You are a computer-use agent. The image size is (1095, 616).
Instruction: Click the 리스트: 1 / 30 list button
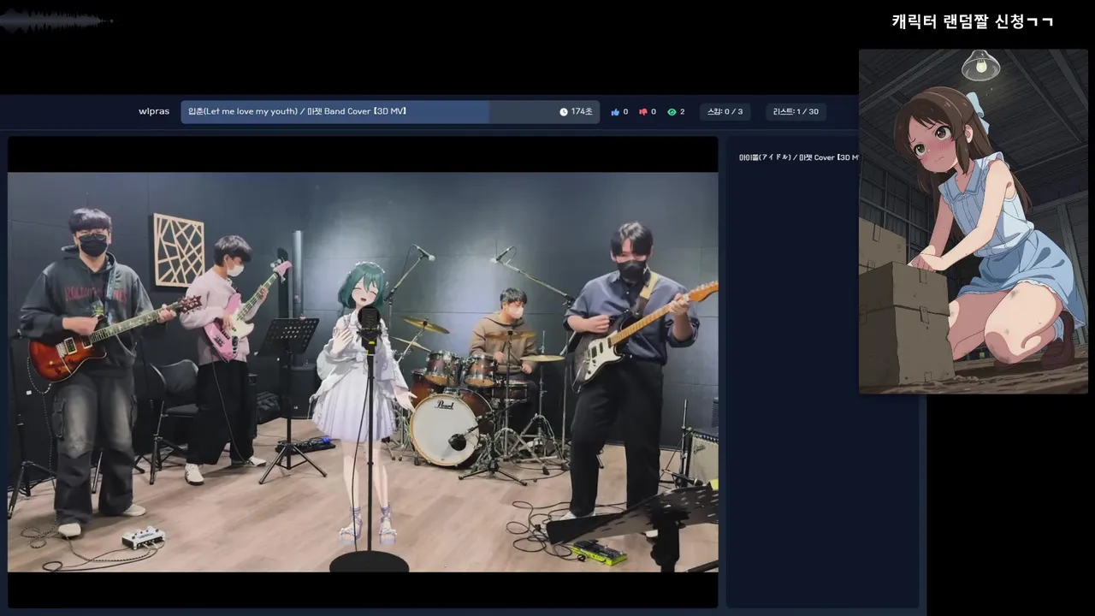pos(796,112)
